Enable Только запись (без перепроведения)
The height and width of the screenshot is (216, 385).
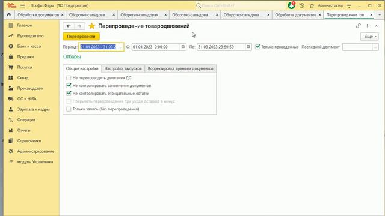(69, 109)
